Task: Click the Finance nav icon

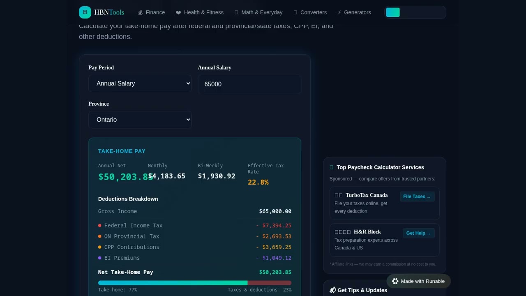Action: [140, 13]
